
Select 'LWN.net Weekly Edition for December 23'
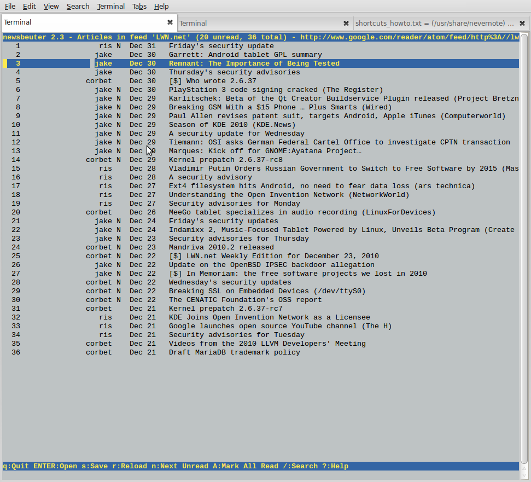coord(261,257)
